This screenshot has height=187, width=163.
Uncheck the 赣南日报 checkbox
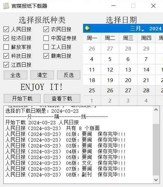pyautogui.click(x=46, y=56)
